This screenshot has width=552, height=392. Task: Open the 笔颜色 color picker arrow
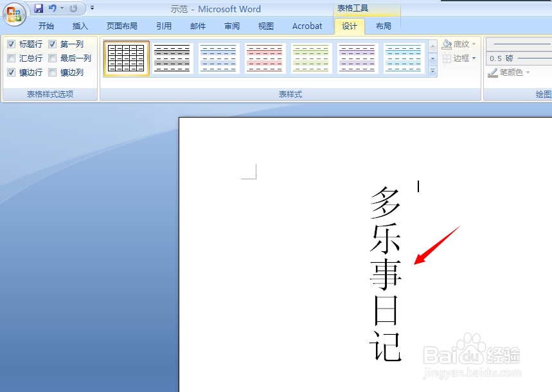click(x=528, y=73)
